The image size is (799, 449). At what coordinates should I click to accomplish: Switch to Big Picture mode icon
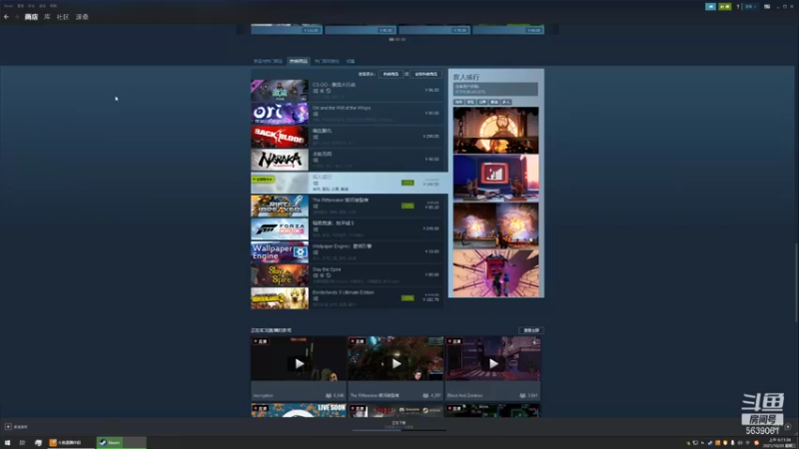pyautogui.click(x=767, y=7)
